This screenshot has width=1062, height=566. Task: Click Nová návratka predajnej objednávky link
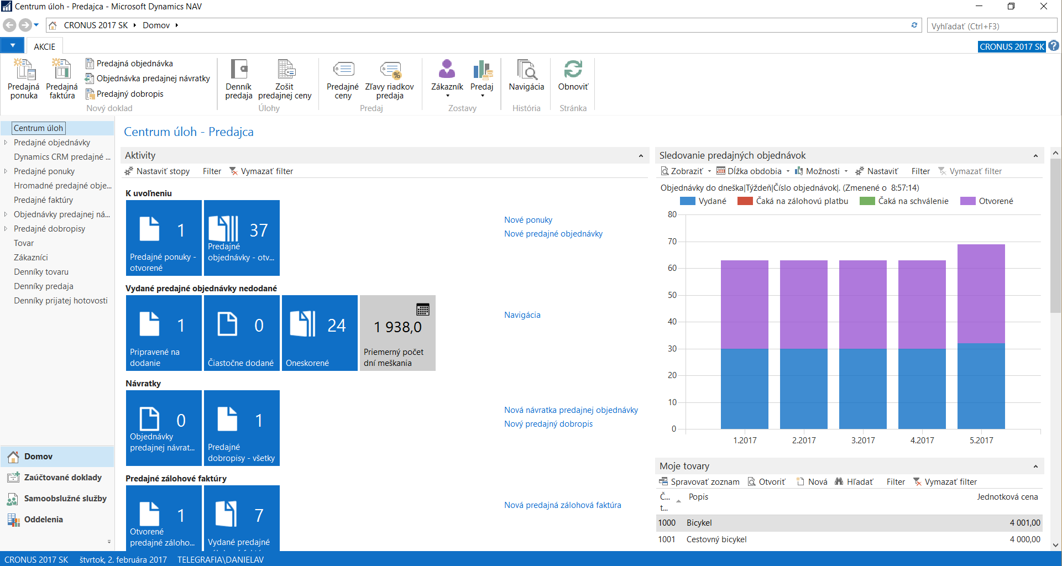(x=571, y=410)
